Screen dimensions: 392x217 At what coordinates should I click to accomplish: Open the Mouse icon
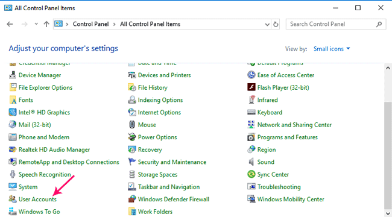[132, 125]
